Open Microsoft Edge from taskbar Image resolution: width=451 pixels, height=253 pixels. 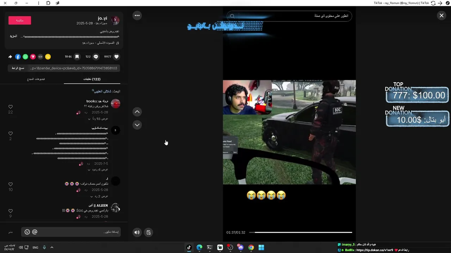tap(199, 247)
